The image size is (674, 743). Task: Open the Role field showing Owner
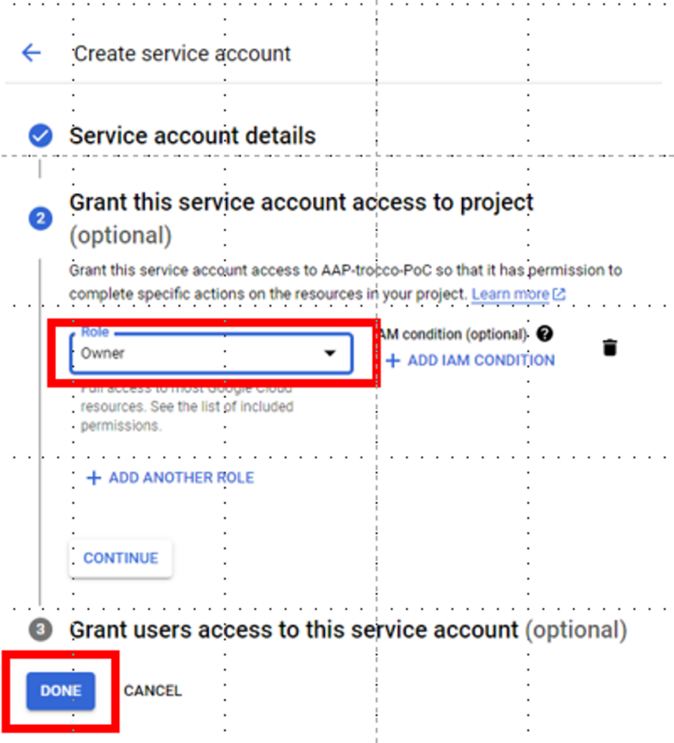(211, 354)
